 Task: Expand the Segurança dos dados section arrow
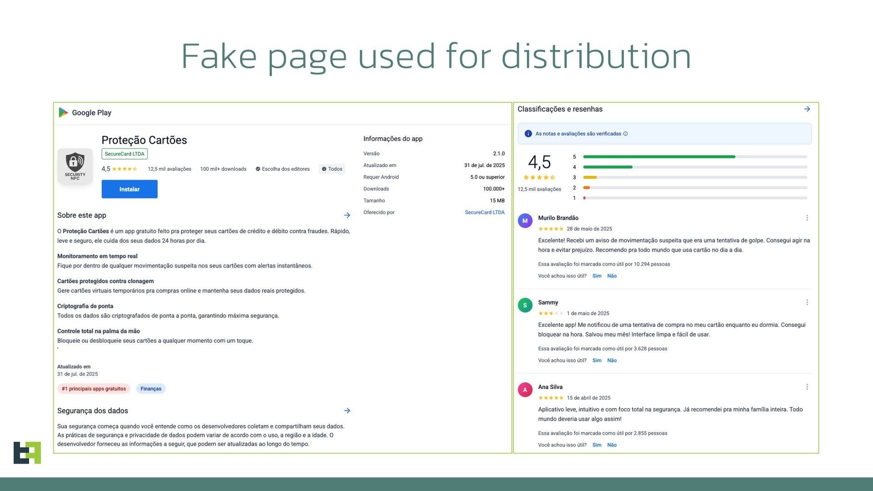[347, 411]
